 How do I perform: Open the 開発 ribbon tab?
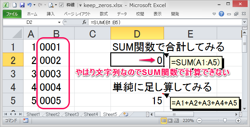(x=175, y=14)
